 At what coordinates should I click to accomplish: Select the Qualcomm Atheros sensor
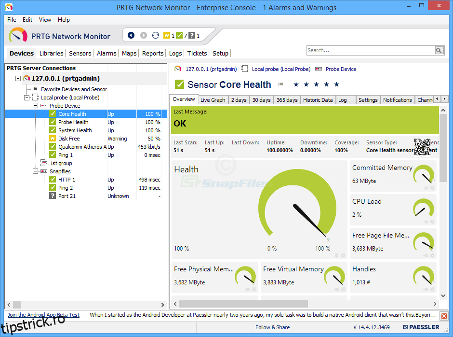point(82,147)
